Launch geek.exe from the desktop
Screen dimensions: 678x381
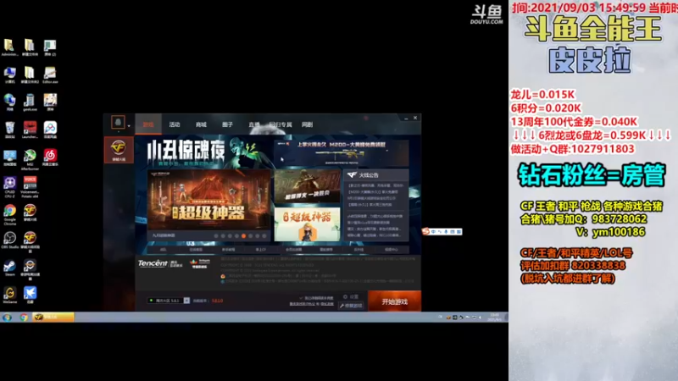click(x=30, y=102)
